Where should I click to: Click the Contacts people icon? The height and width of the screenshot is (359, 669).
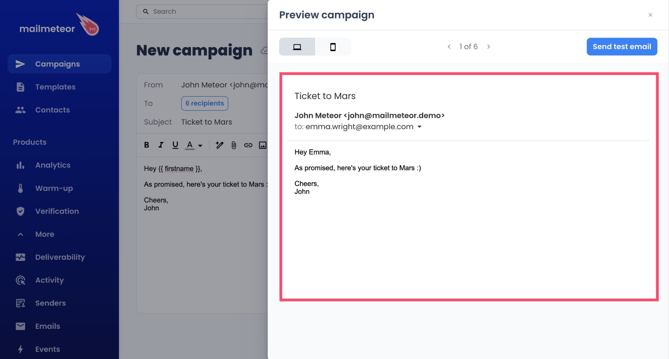coord(20,110)
